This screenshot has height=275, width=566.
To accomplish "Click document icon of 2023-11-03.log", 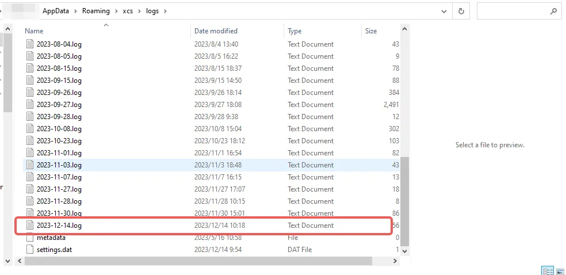I will pyautogui.click(x=29, y=165).
